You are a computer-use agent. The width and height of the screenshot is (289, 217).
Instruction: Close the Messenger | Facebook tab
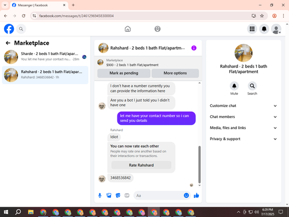[64, 5]
